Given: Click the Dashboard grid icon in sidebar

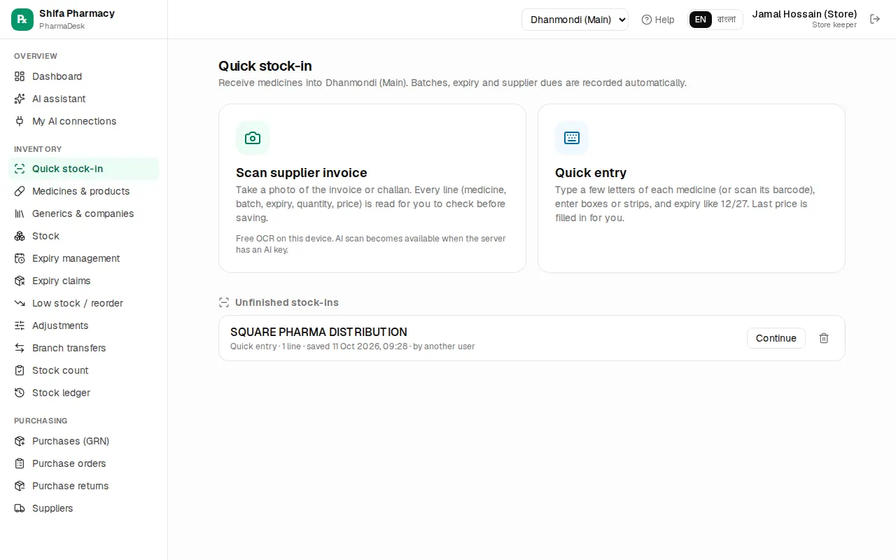Looking at the screenshot, I should click(x=20, y=76).
